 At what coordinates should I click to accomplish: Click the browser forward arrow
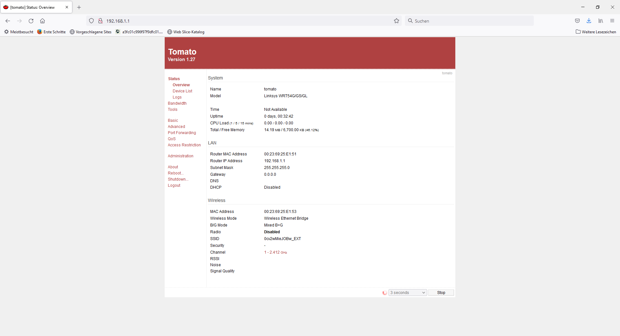[x=19, y=21]
